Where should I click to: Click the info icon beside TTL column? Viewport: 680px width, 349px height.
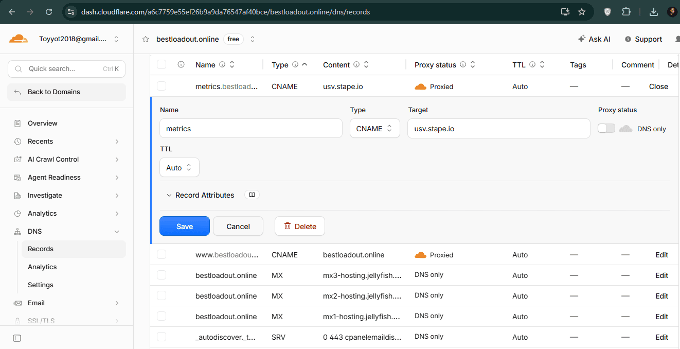pyautogui.click(x=532, y=64)
